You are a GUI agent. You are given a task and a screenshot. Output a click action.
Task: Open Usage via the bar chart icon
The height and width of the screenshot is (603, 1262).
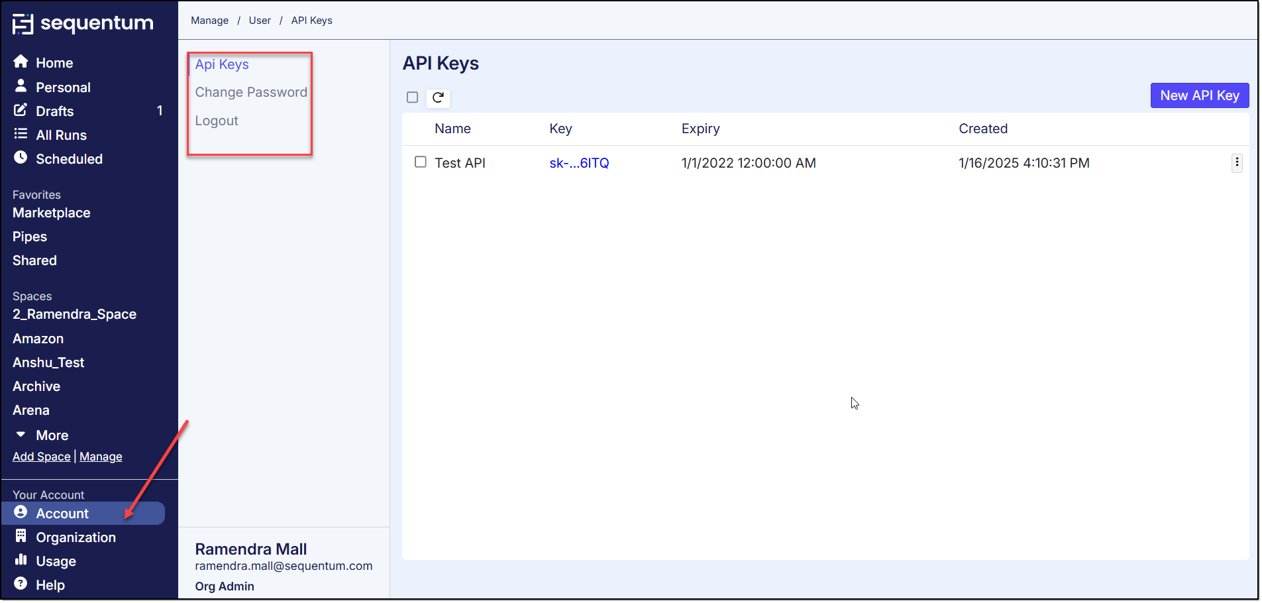coord(21,560)
